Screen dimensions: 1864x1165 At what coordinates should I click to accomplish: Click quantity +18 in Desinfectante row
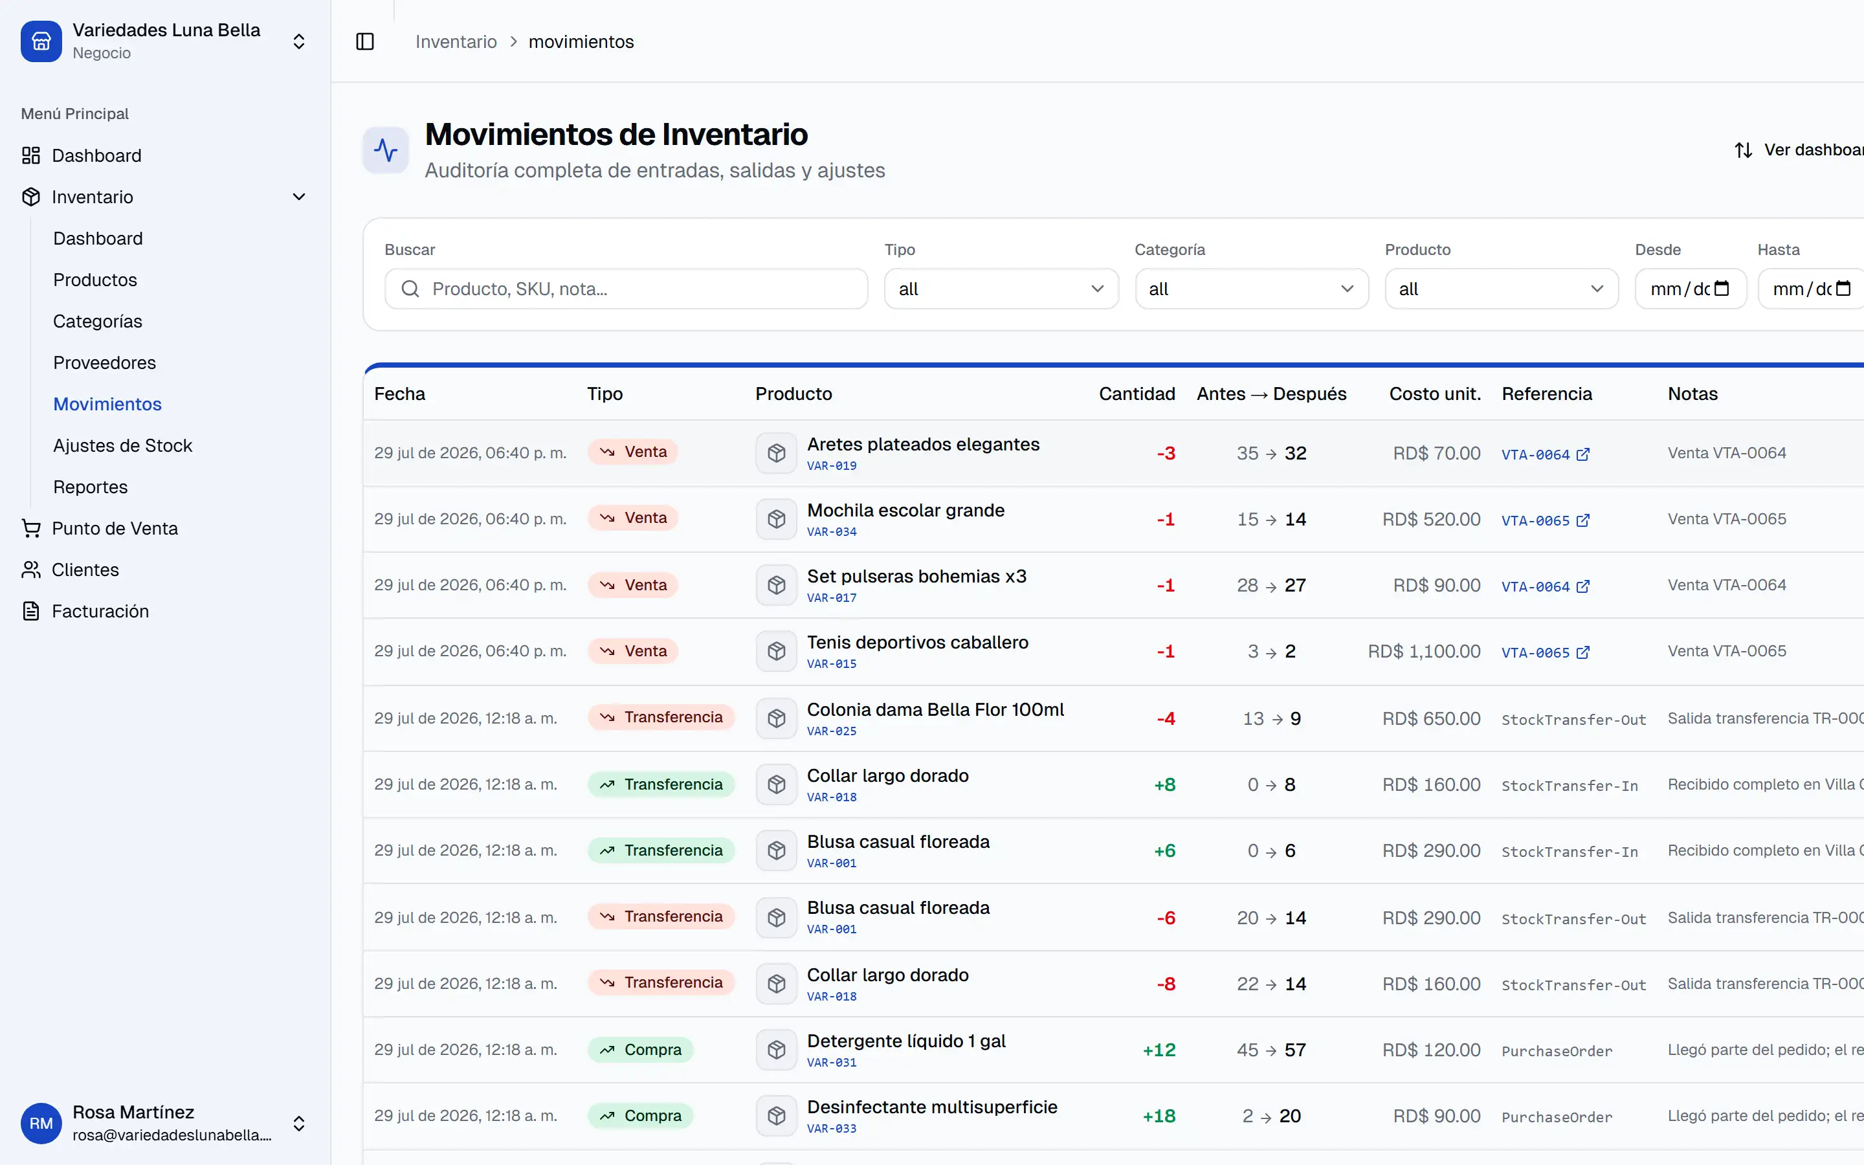click(x=1159, y=1116)
